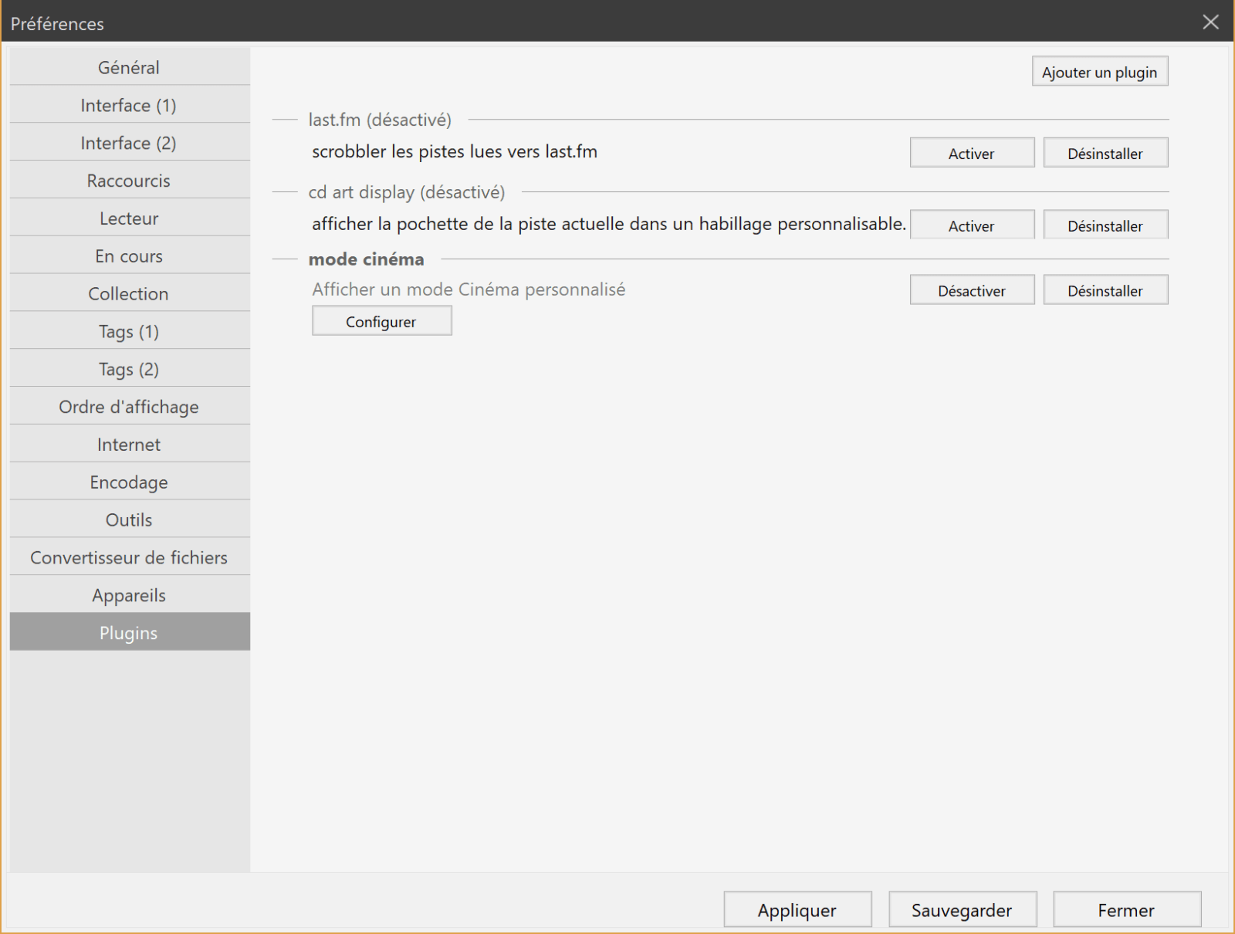The height and width of the screenshot is (934, 1235).
Task: Save preferences with Sauvegarder
Action: pyautogui.click(x=963, y=909)
